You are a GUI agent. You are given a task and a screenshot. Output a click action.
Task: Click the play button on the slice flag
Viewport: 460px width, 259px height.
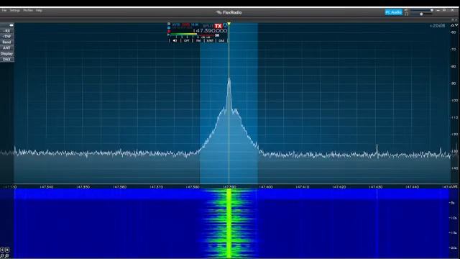[x=169, y=35]
